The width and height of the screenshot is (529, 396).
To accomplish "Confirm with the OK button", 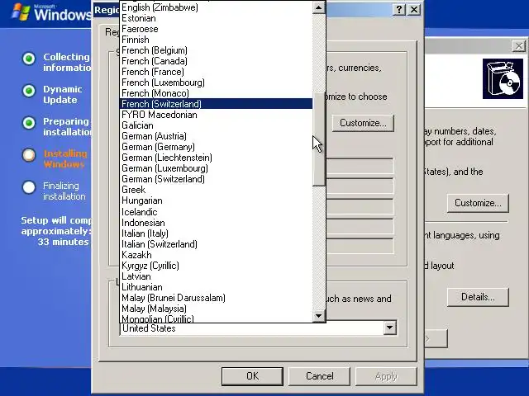I will (x=252, y=376).
